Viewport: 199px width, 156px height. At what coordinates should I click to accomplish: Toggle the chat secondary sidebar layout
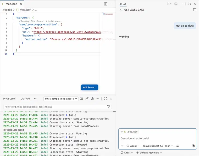tap(195, 10)
